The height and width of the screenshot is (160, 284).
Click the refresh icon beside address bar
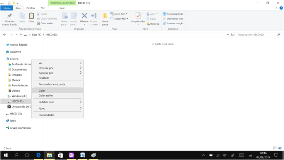(x=232, y=35)
